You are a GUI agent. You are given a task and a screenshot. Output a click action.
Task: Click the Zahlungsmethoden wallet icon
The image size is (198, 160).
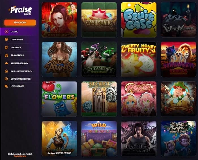(7, 71)
